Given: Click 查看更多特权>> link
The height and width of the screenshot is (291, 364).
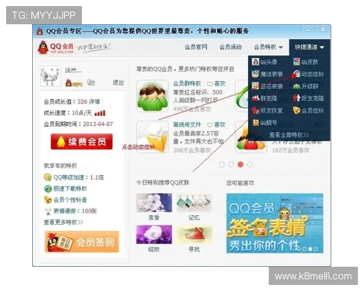Looking at the screenshot, I should [x=63, y=222].
